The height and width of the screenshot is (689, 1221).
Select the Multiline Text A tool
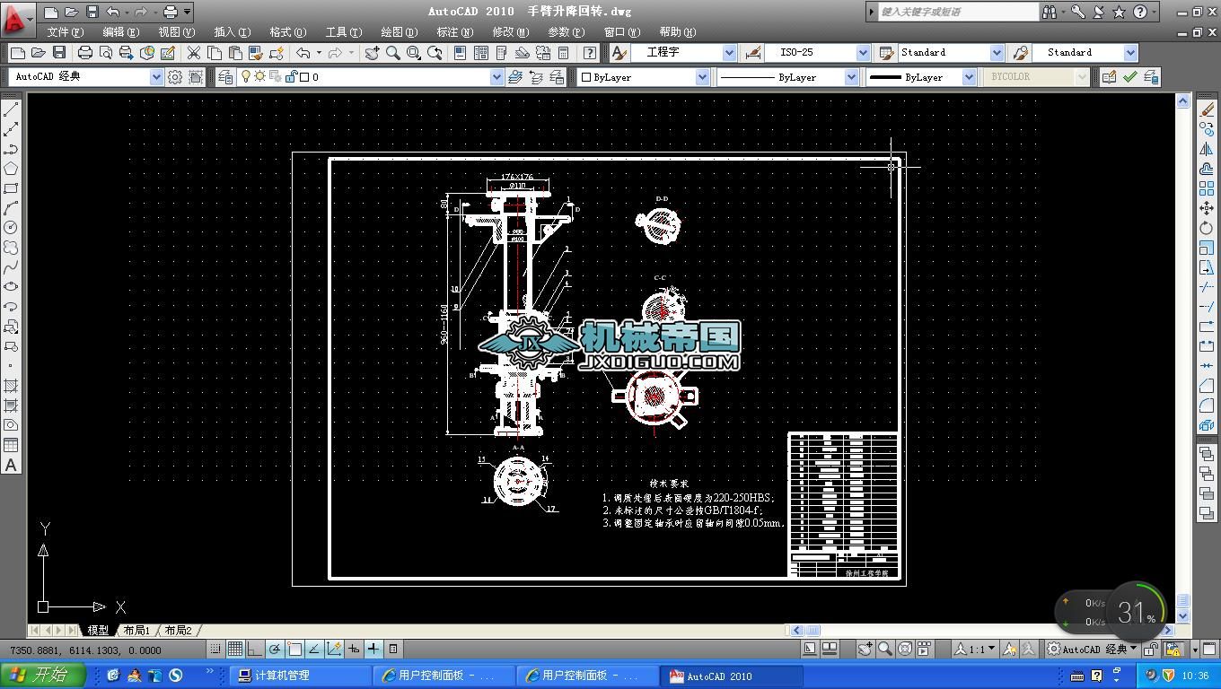pos(12,465)
